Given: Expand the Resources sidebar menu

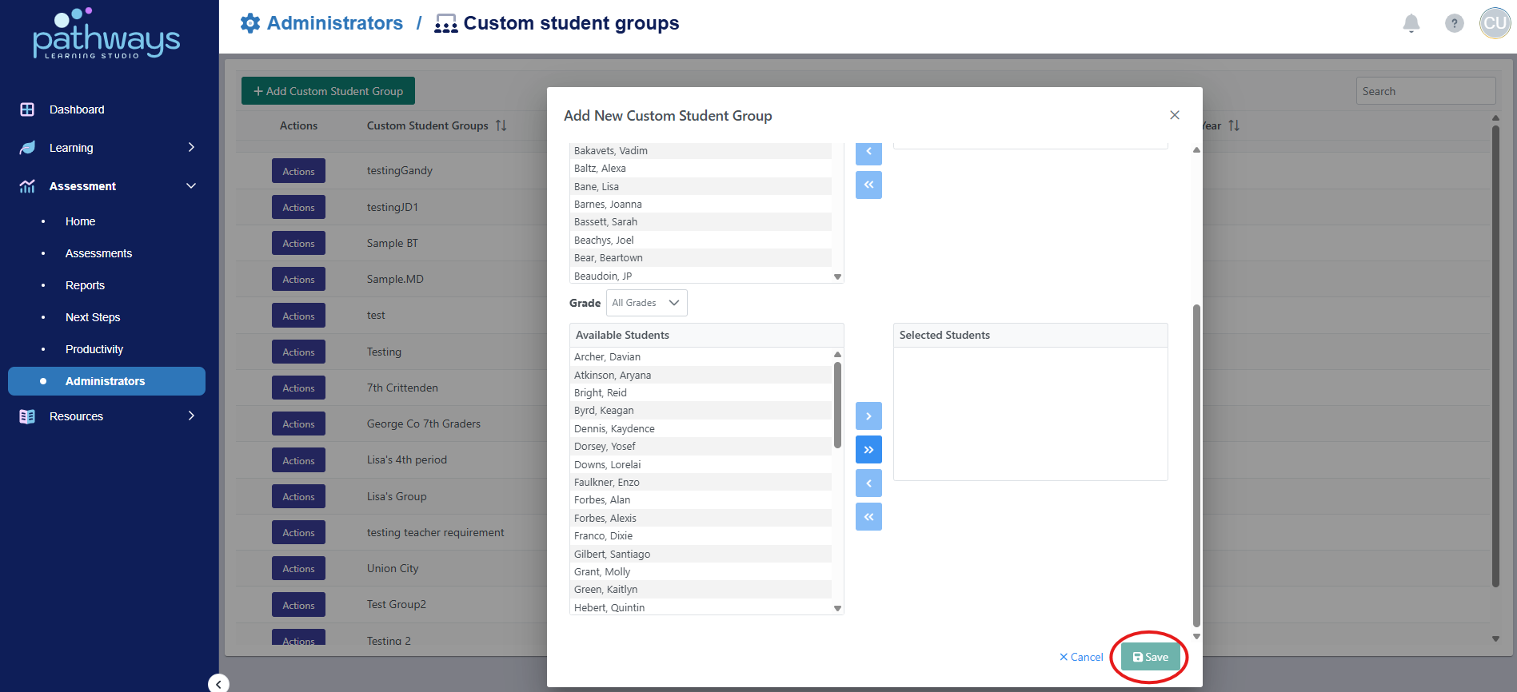Looking at the screenshot, I should 191,416.
